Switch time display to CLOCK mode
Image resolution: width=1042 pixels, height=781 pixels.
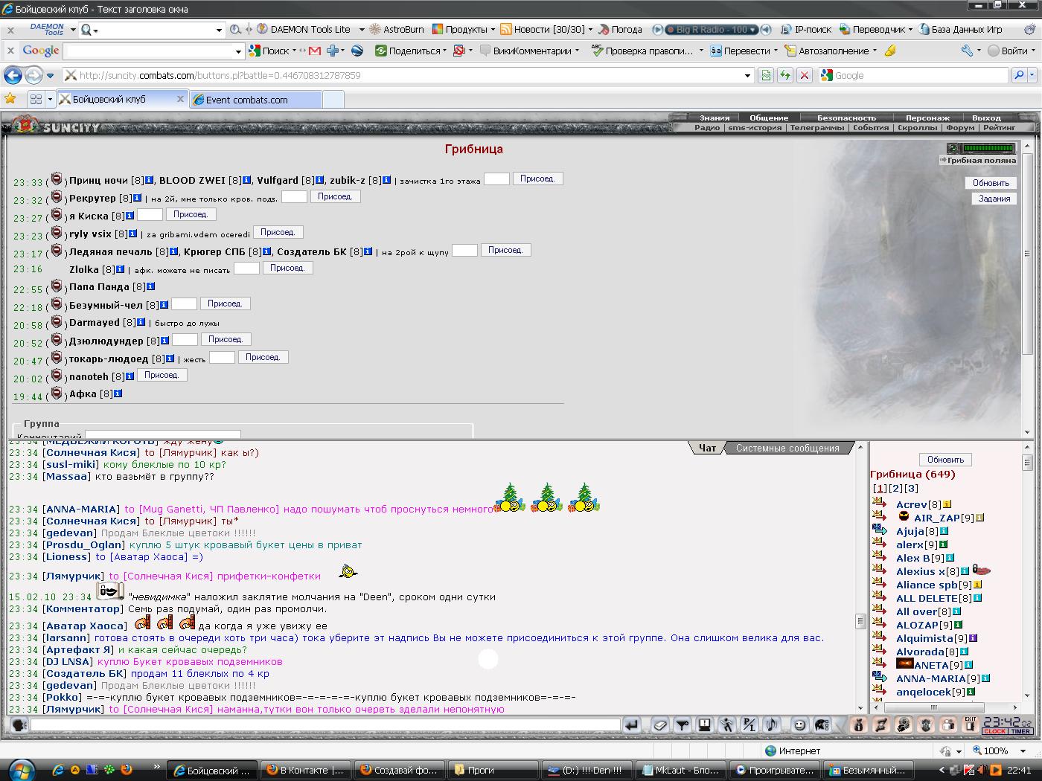pos(994,731)
